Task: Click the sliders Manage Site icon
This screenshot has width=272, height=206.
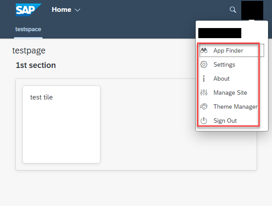Action: click(204, 92)
